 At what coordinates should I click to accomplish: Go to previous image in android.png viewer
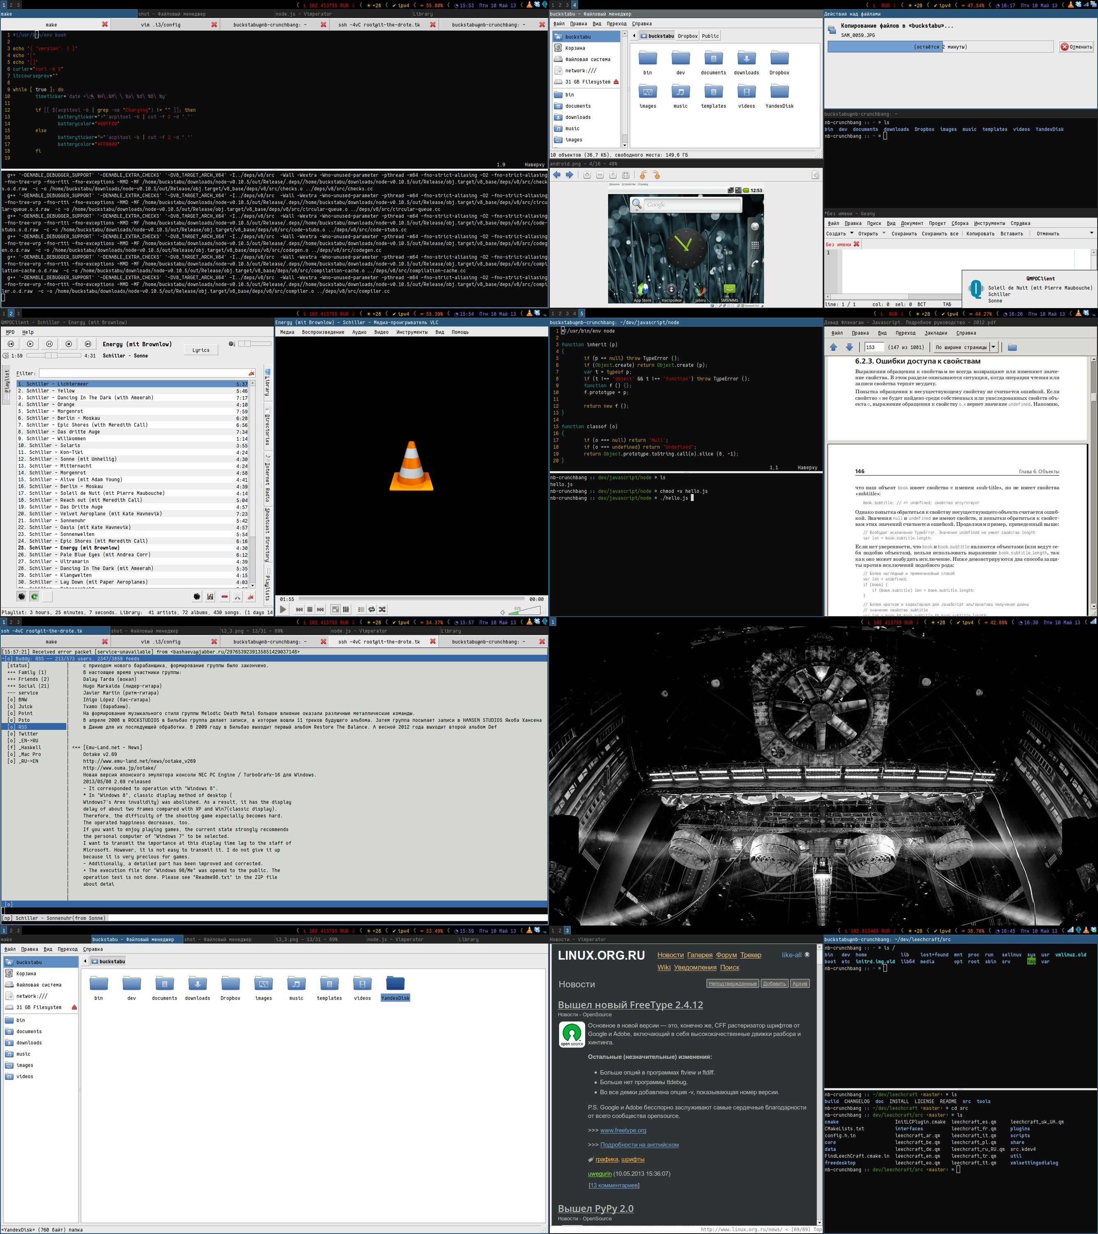(x=557, y=175)
